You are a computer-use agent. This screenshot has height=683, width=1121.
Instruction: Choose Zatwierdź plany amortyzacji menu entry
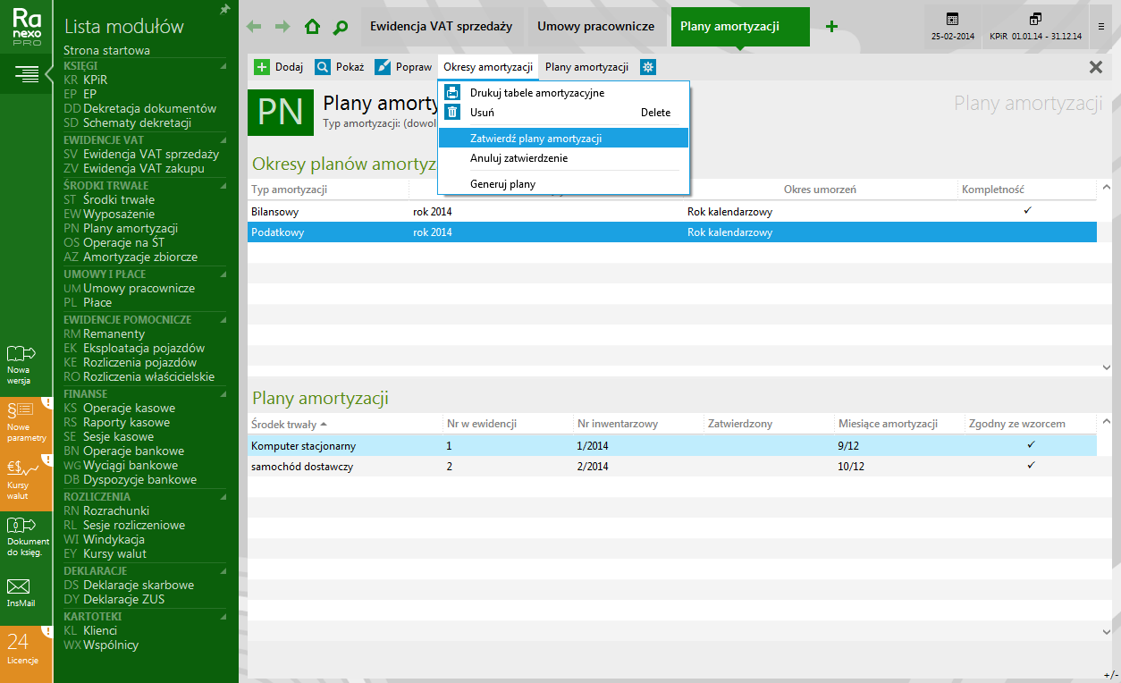[x=535, y=139]
